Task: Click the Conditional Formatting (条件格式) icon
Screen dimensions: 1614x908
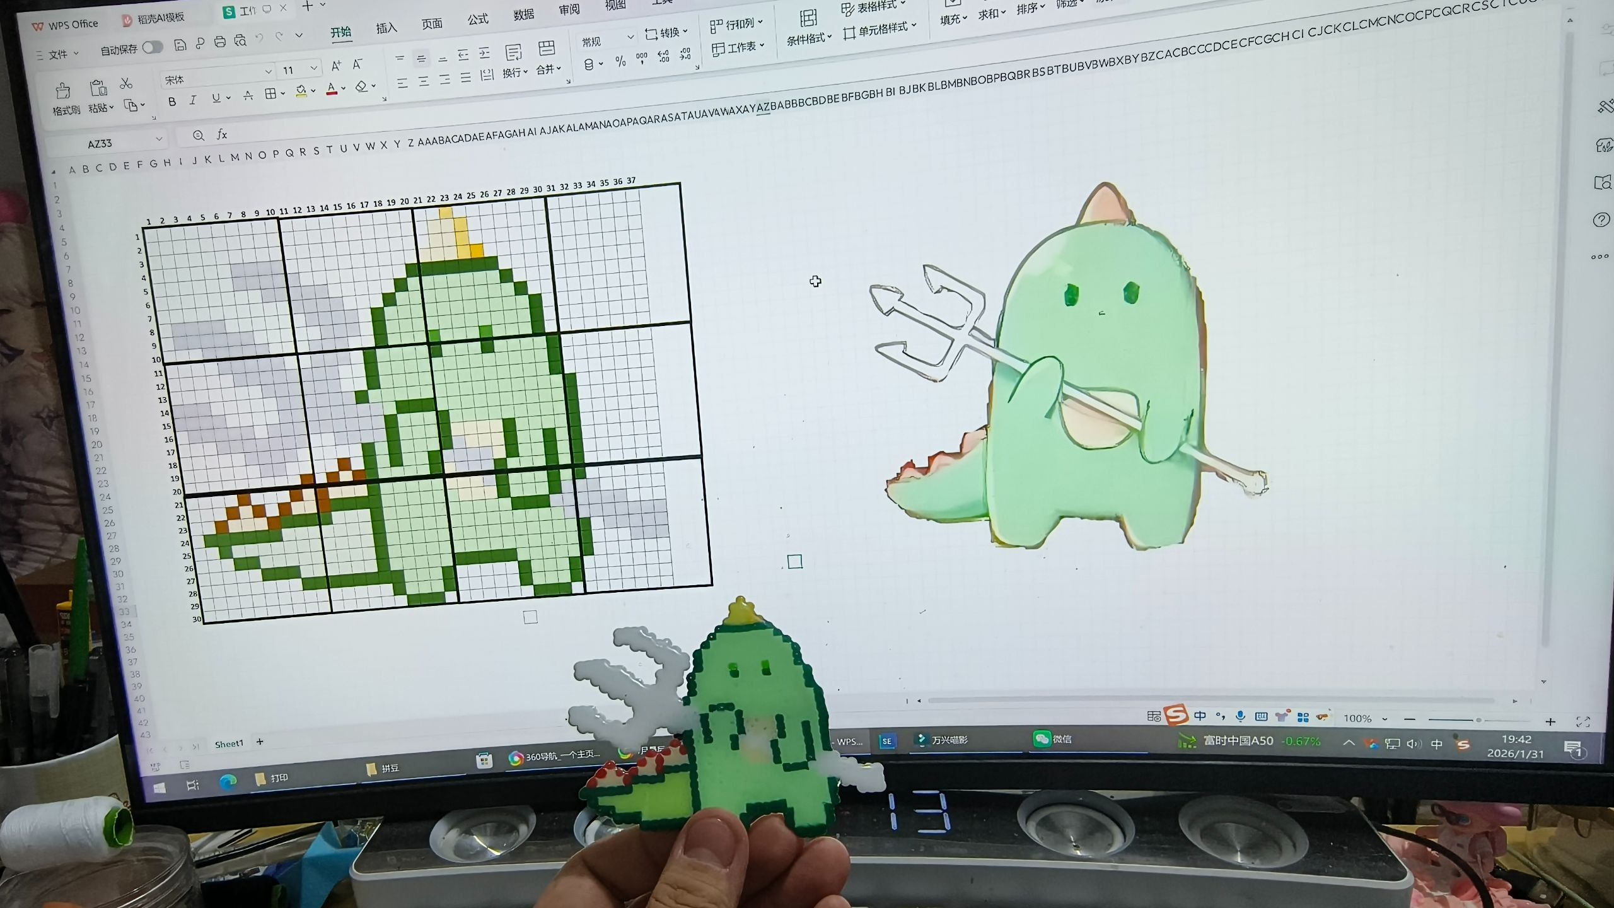Action: [x=808, y=18]
